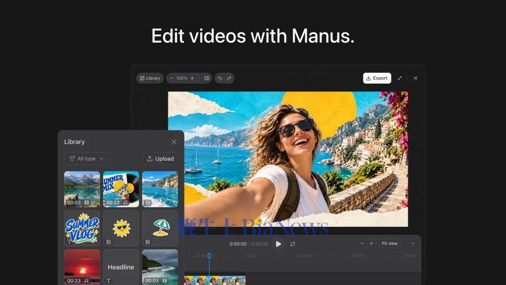Select the mountain lake video thumbnail
The image size is (506, 285).
pyautogui.click(x=82, y=189)
